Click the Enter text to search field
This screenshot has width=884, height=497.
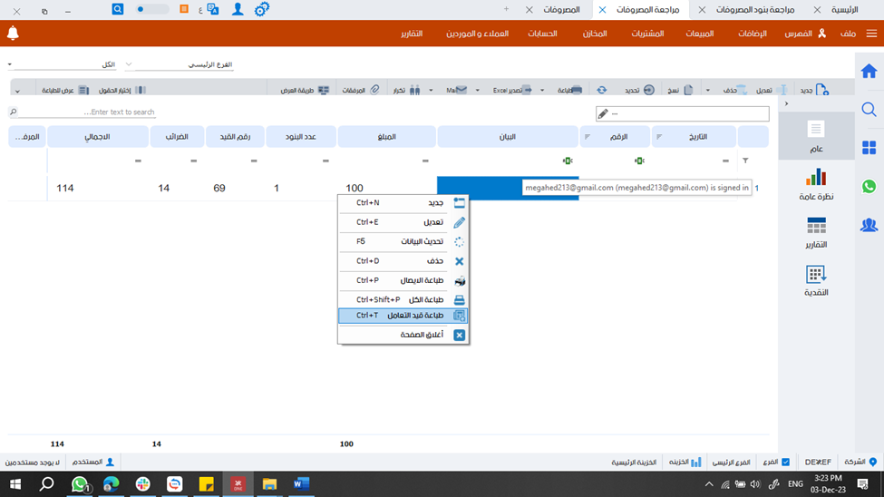[86, 112]
